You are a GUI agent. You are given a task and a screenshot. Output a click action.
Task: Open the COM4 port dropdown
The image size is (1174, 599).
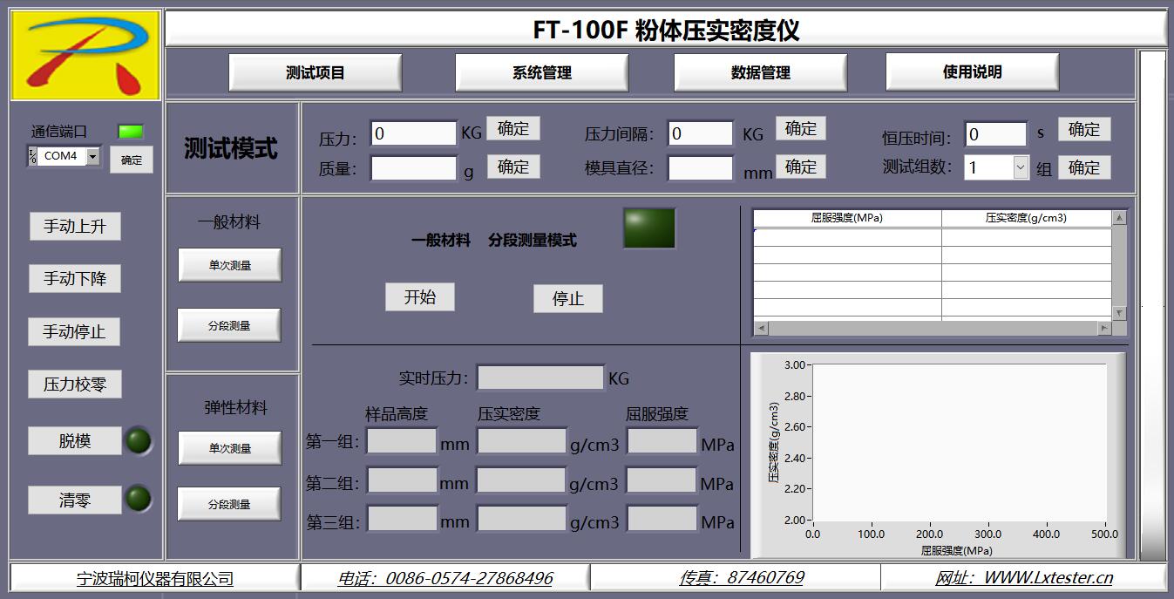tap(92, 157)
